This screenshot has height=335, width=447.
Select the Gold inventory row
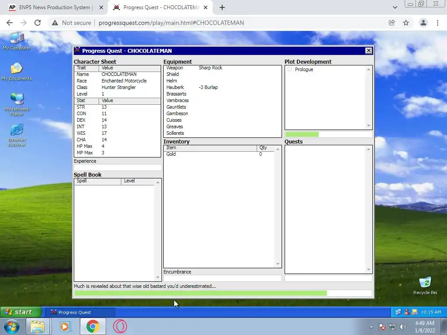tap(219, 154)
